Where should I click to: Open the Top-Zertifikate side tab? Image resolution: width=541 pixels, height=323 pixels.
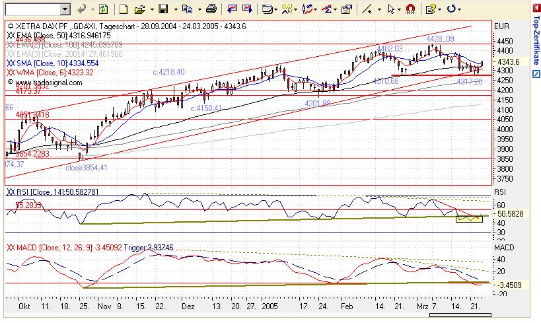(x=536, y=40)
